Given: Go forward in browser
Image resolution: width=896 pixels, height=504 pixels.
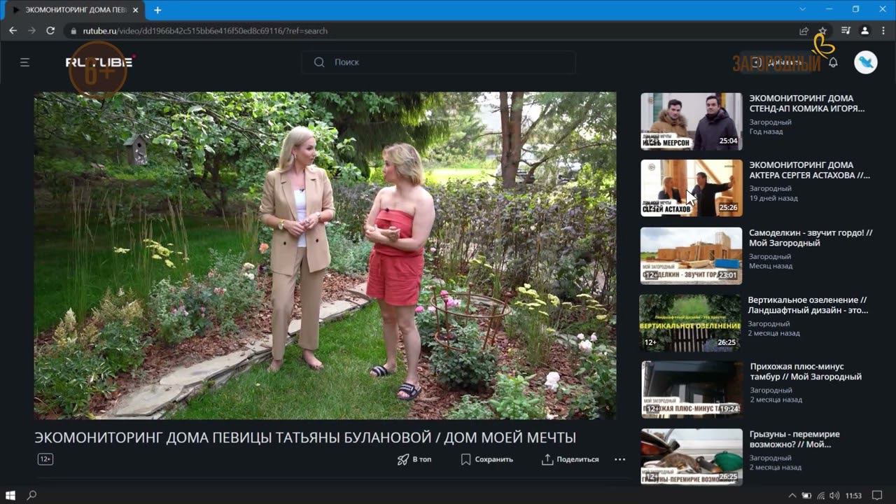Looking at the screenshot, I should tap(31, 31).
